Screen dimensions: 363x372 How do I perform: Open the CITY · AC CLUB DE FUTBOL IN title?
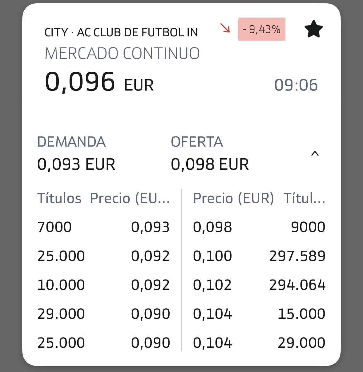tap(121, 32)
